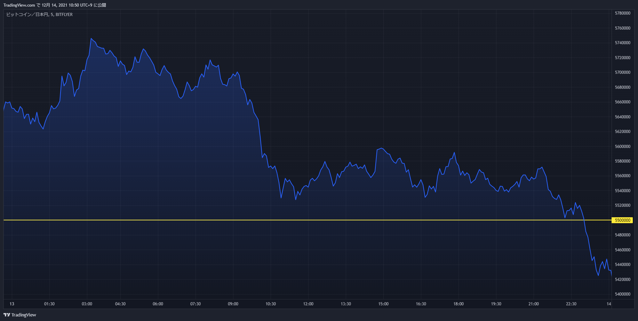Click the 5600000 price axis label
The width and height of the screenshot is (638, 321).
(623, 146)
